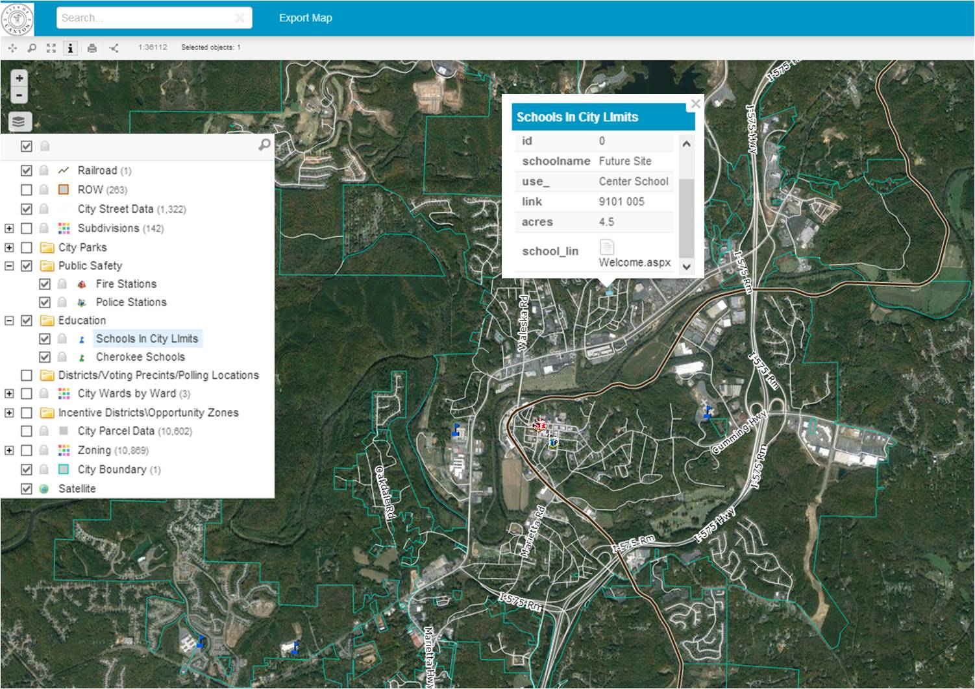Zoom in with the plus button
The width and height of the screenshot is (975, 689).
(19, 79)
